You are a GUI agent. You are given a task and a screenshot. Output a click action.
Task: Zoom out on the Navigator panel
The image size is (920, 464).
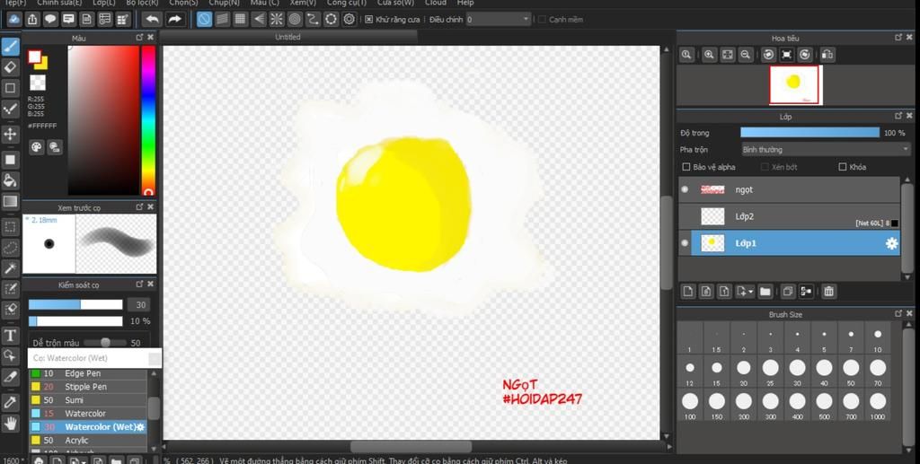click(x=745, y=55)
